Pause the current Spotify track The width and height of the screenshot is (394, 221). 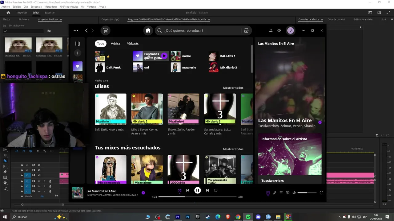point(198,190)
